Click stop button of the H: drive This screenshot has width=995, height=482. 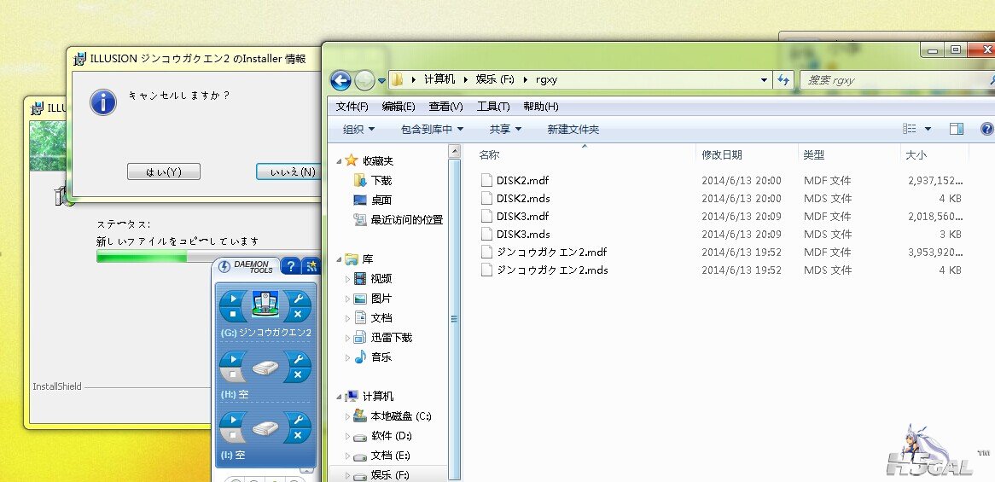[x=234, y=375]
